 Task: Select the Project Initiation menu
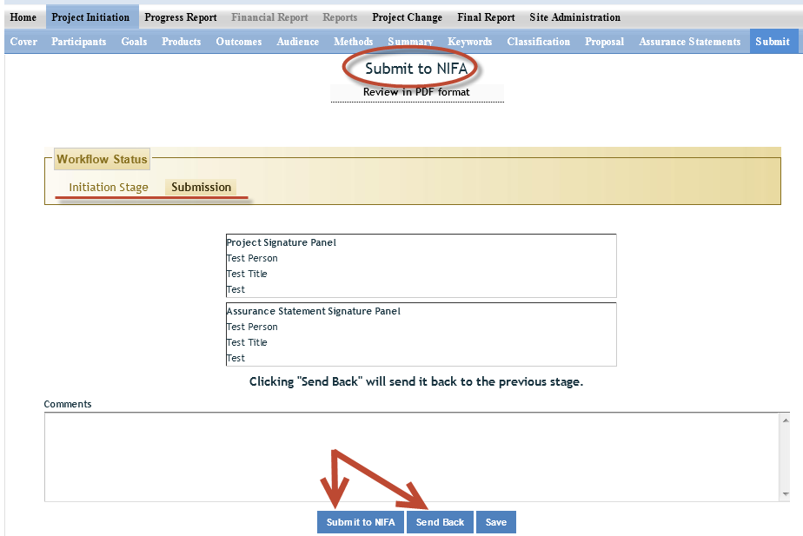pos(90,17)
